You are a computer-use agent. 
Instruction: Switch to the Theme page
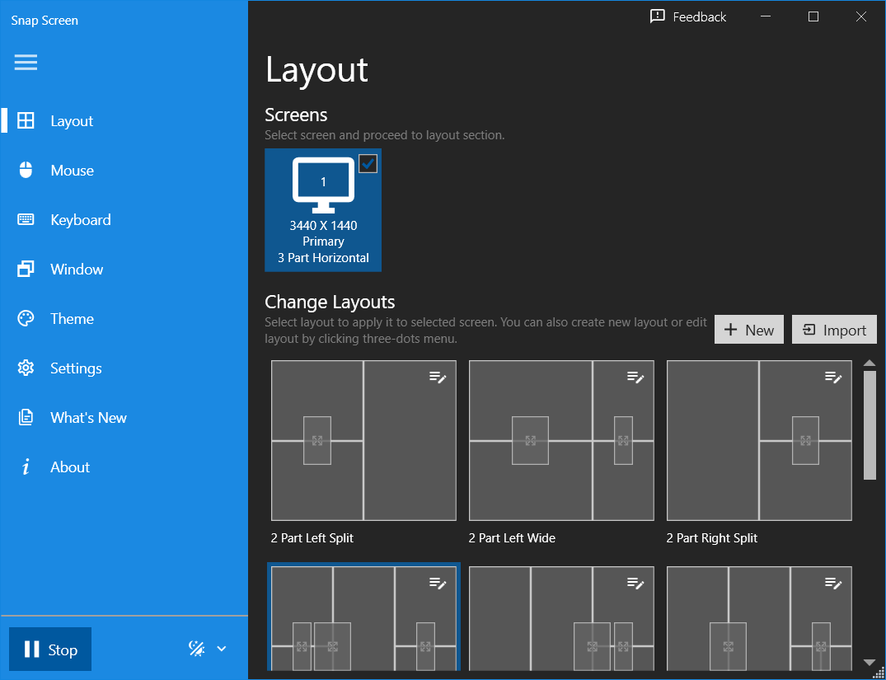pyautogui.click(x=72, y=319)
